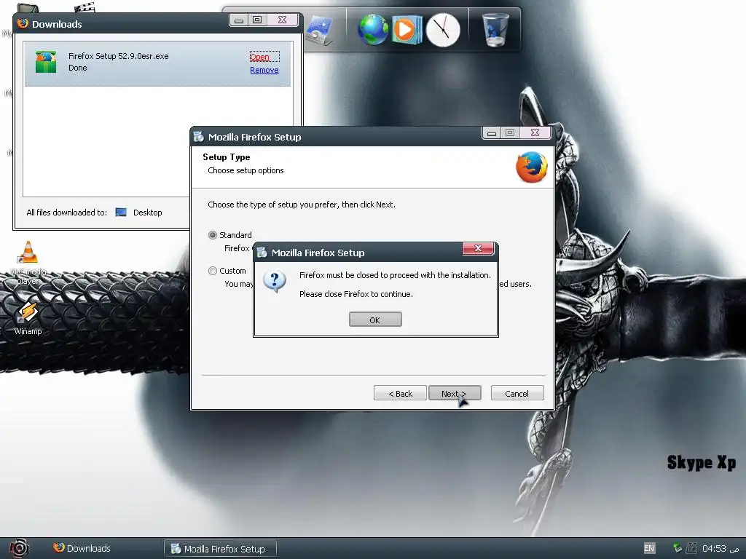The image size is (746, 559).
Task: Click the Firefox logo in setup header
Action: click(531, 167)
